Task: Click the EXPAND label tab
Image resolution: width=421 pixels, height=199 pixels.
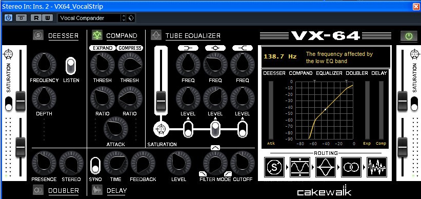Action: tap(103, 48)
